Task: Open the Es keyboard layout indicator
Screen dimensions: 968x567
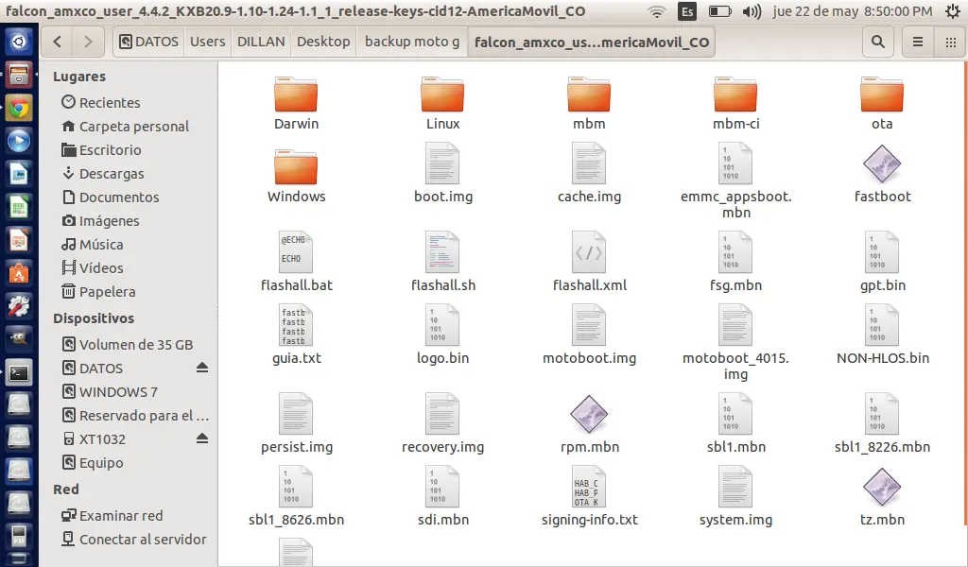Action: [686, 11]
